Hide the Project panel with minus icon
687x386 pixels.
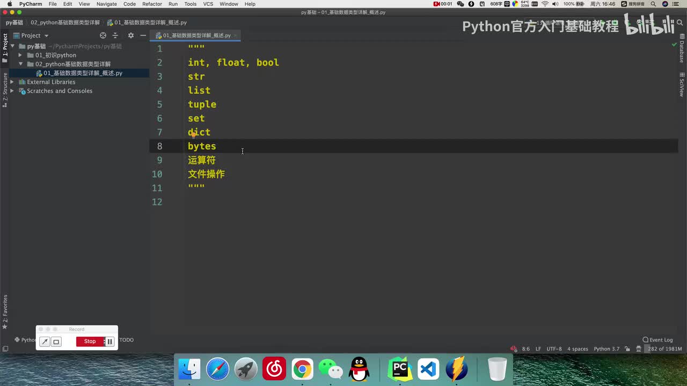pyautogui.click(x=143, y=35)
